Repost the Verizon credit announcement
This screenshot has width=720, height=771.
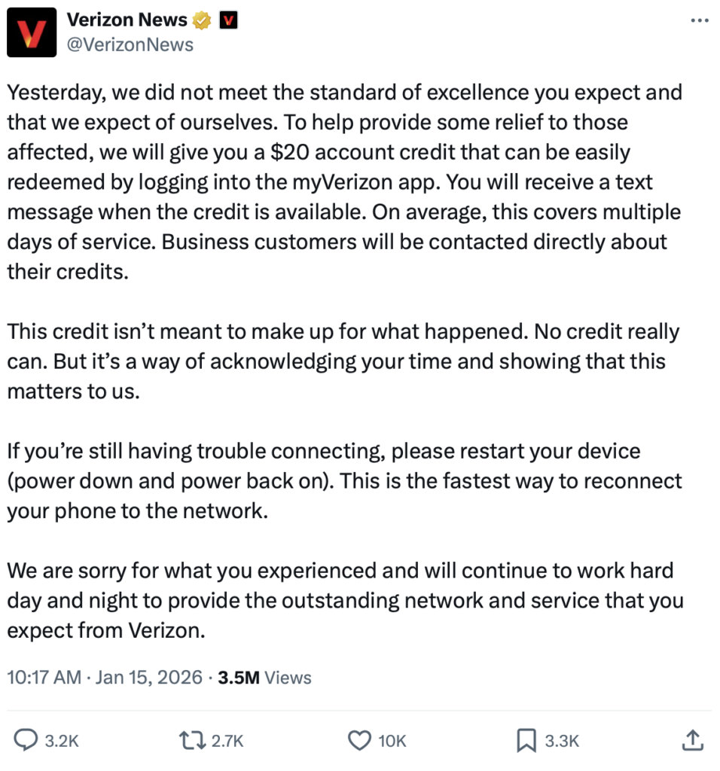point(191,740)
